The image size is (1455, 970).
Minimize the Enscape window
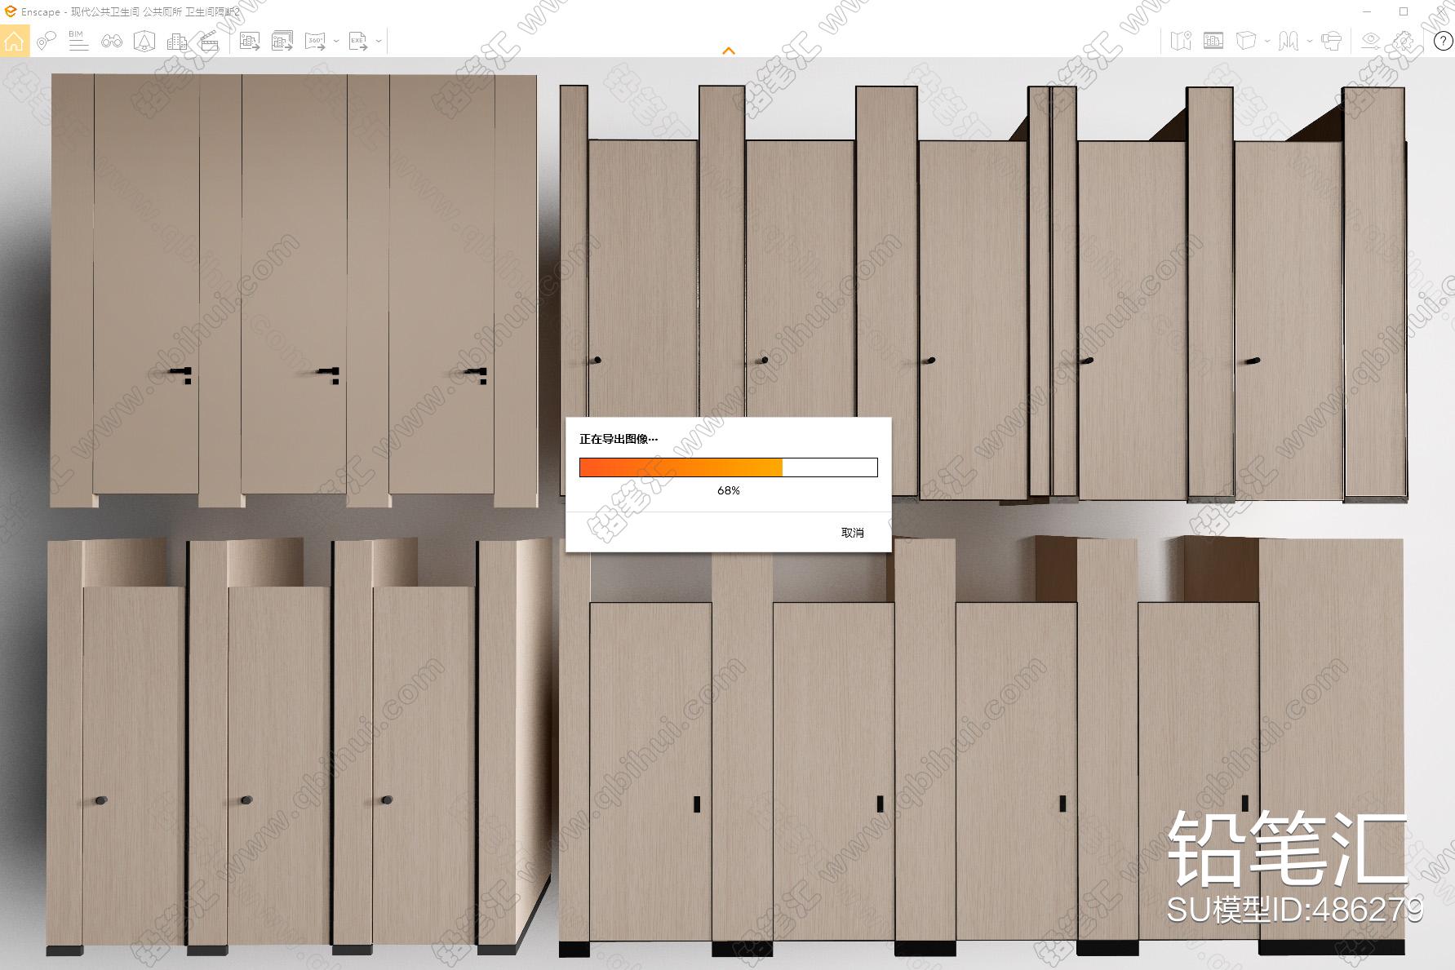1368,11
